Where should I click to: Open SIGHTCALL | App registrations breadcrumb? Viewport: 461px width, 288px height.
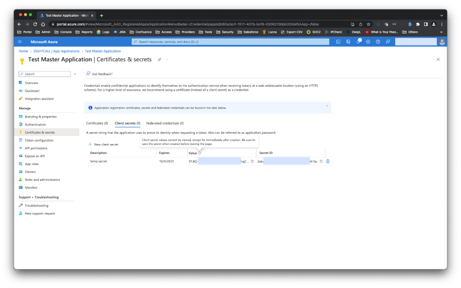(x=56, y=51)
